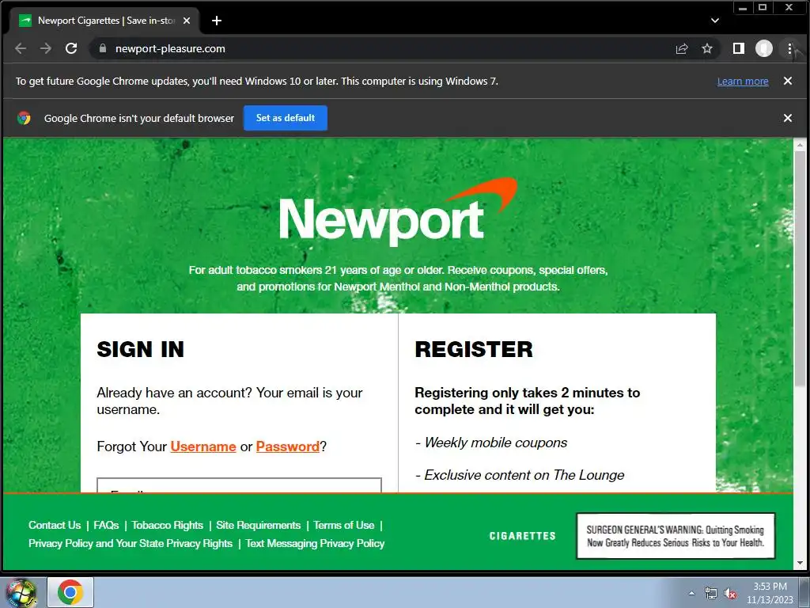The height and width of the screenshot is (608, 810).
Task: Open the Windows Start menu
Action: click(x=21, y=592)
